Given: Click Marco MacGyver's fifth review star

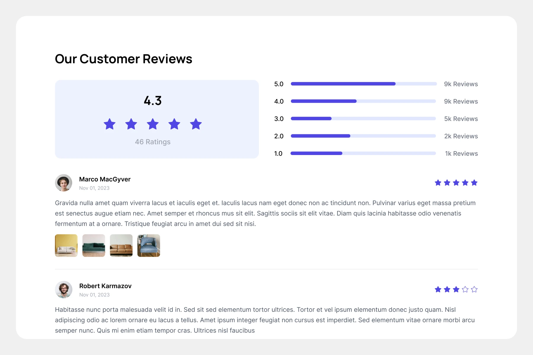Looking at the screenshot, I should click(x=474, y=183).
